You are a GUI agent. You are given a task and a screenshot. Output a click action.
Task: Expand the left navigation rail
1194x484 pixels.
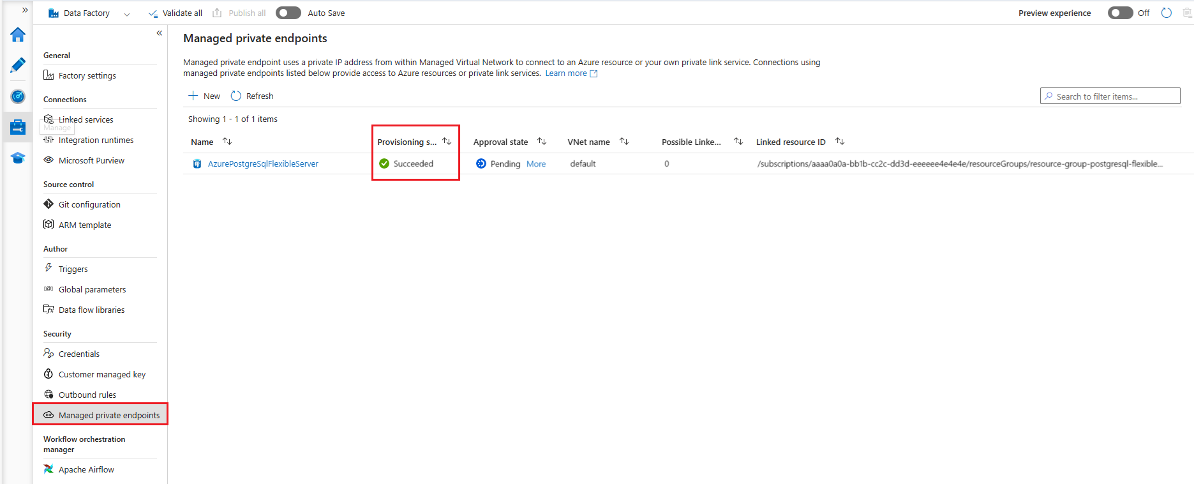25,10
